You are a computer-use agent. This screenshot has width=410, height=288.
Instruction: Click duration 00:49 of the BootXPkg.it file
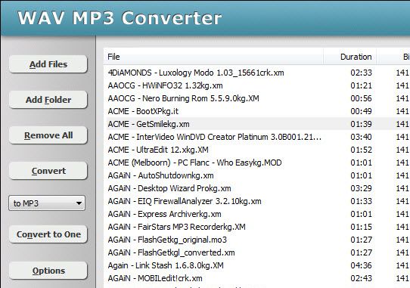click(x=361, y=111)
